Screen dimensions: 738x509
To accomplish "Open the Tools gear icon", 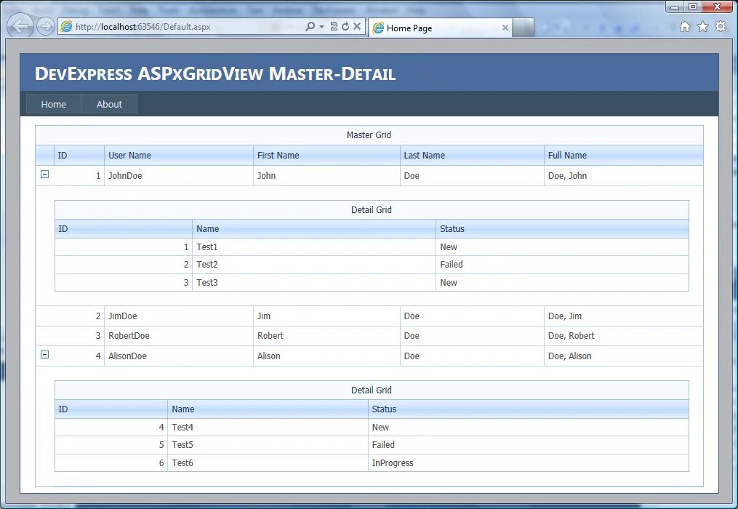I will tap(721, 27).
